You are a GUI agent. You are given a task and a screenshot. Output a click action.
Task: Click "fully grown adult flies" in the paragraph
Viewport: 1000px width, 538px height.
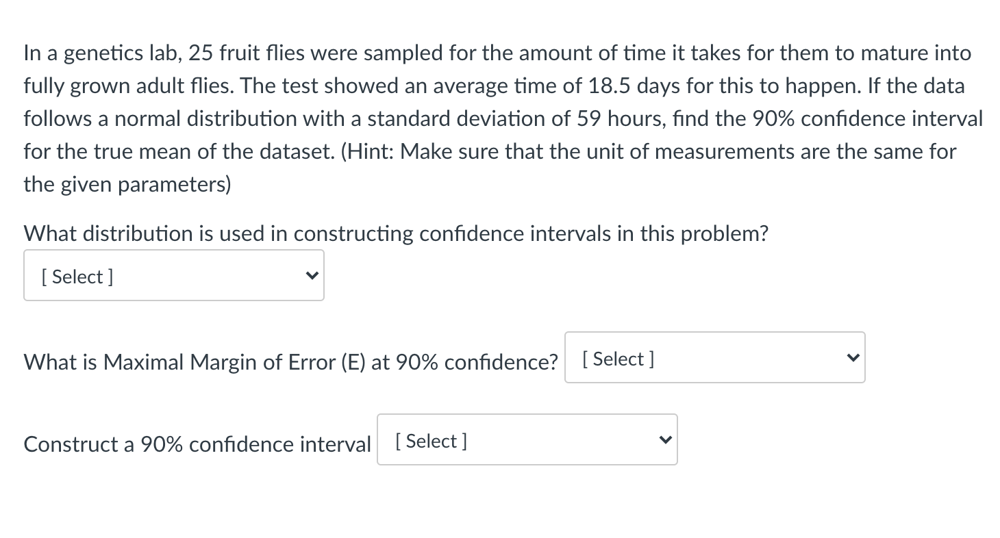coord(129,86)
